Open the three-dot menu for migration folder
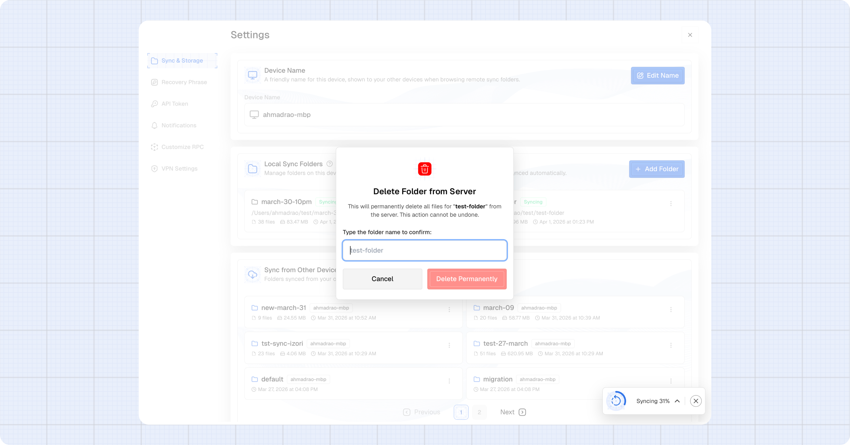 (x=671, y=381)
